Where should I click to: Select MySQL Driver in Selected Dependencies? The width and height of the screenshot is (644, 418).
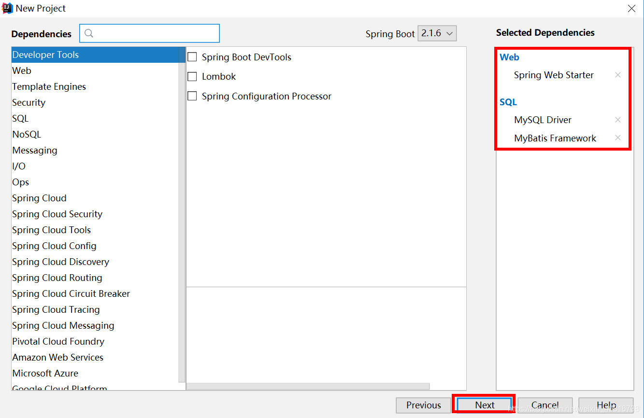pyautogui.click(x=543, y=120)
